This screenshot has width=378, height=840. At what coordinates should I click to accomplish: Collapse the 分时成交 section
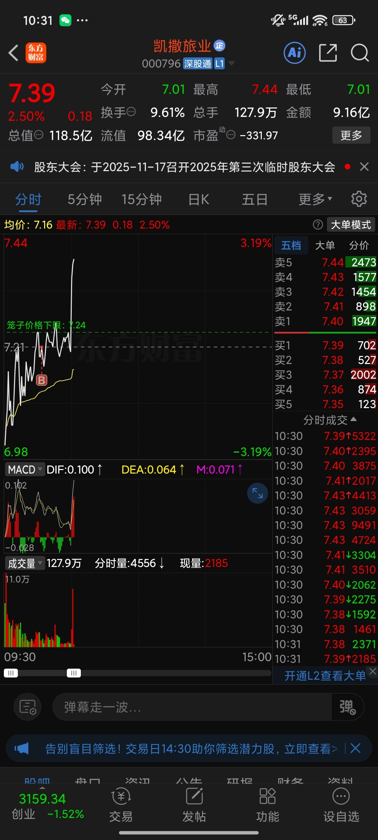pos(330,419)
